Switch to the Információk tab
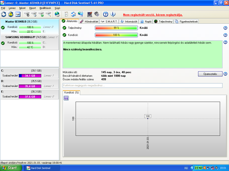The image size is (229, 171). pyautogui.click(x=129, y=21)
